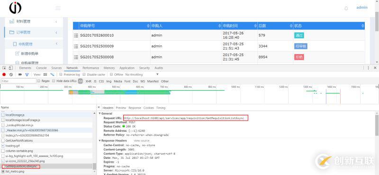
Task: Toggle capture screenshots camera icon
Action: (20, 74)
